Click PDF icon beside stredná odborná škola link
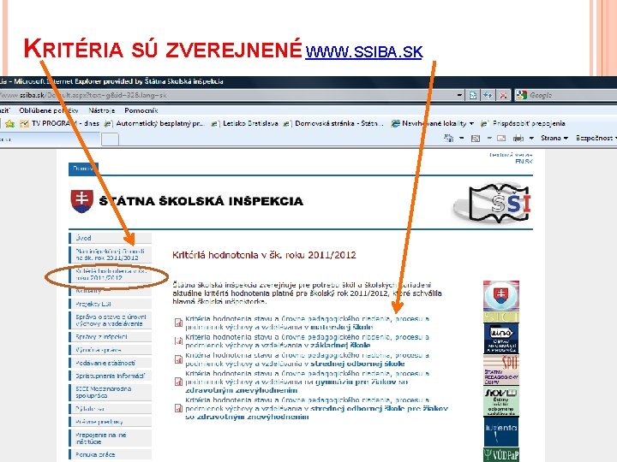617x462 pixels. click(x=178, y=358)
